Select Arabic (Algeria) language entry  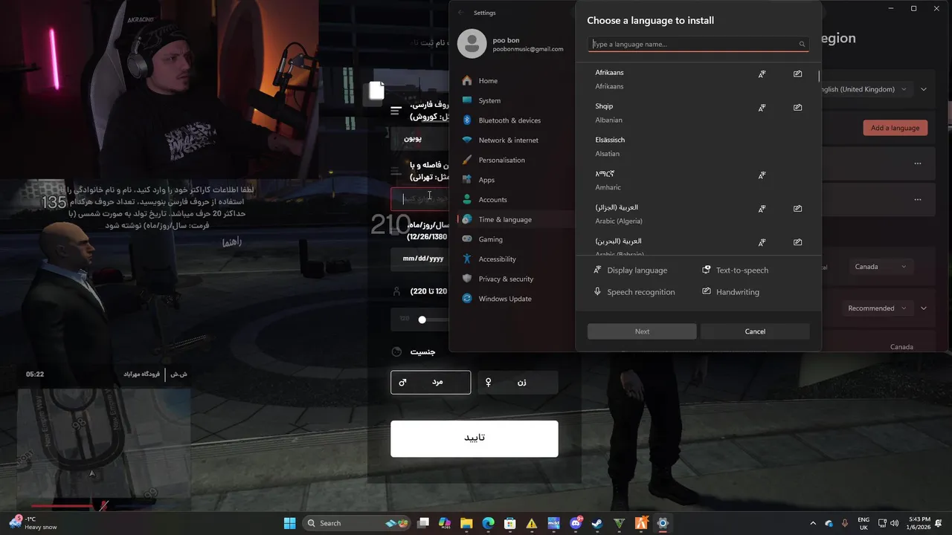click(x=698, y=214)
